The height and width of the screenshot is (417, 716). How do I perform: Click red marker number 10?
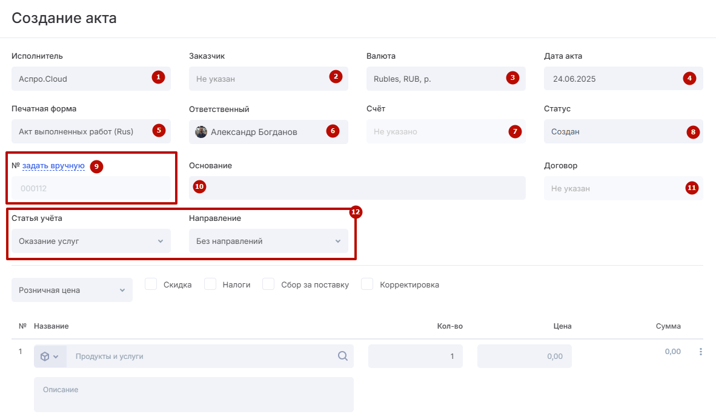(199, 187)
